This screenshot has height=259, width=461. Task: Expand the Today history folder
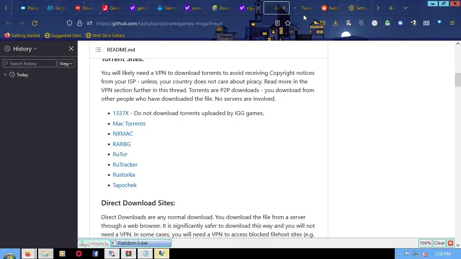(5, 75)
